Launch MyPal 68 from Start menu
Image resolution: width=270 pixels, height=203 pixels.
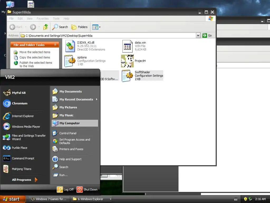pyautogui.click(x=15, y=93)
